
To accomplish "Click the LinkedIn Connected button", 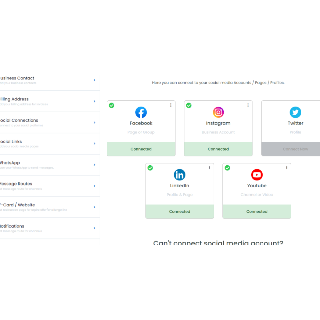I will point(180,212).
